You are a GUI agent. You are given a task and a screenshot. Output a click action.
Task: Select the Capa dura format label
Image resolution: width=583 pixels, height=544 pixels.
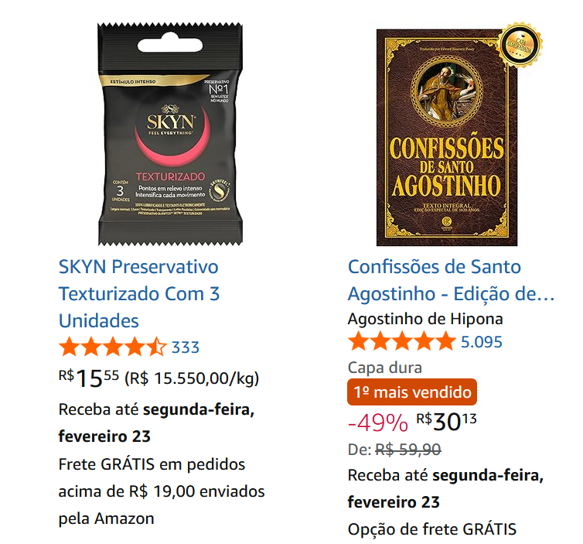coord(385,368)
